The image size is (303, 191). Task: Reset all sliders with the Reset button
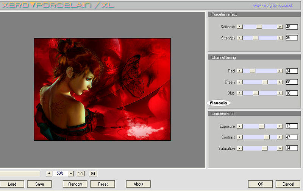coord(103,184)
